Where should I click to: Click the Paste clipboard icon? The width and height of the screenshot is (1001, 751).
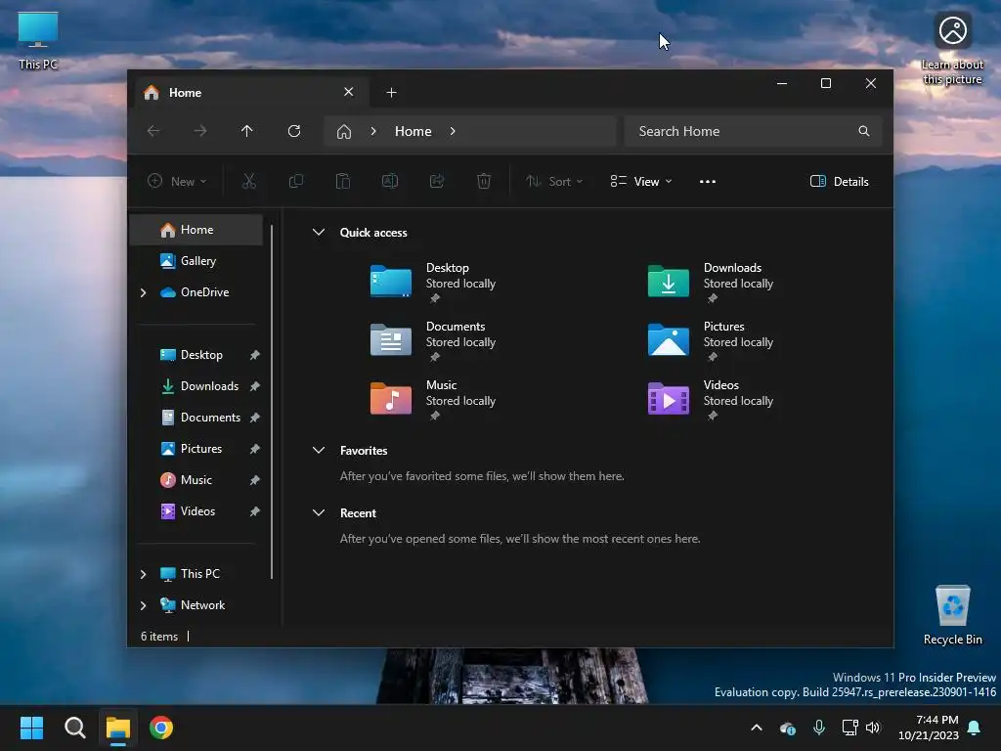pyautogui.click(x=343, y=181)
